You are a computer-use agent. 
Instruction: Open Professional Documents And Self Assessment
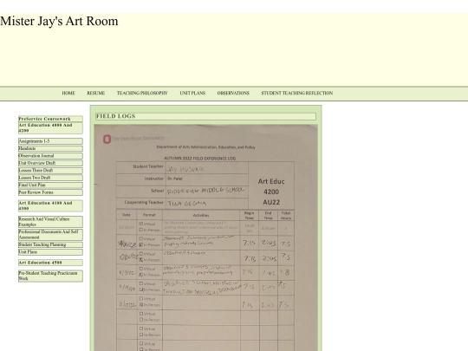point(50,235)
